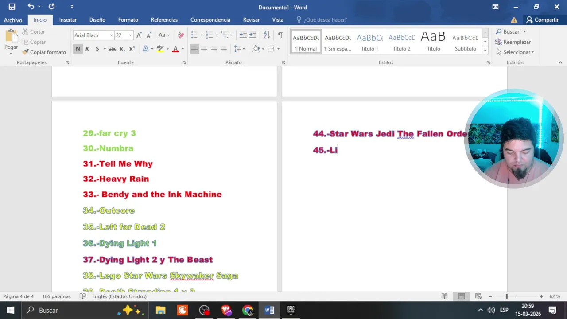
Task: Open the font size 22 dropdown
Action: tap(130, 35)
